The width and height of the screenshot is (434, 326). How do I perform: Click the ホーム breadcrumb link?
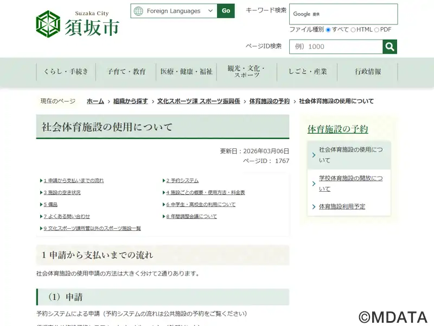click(x=95, y=101)
